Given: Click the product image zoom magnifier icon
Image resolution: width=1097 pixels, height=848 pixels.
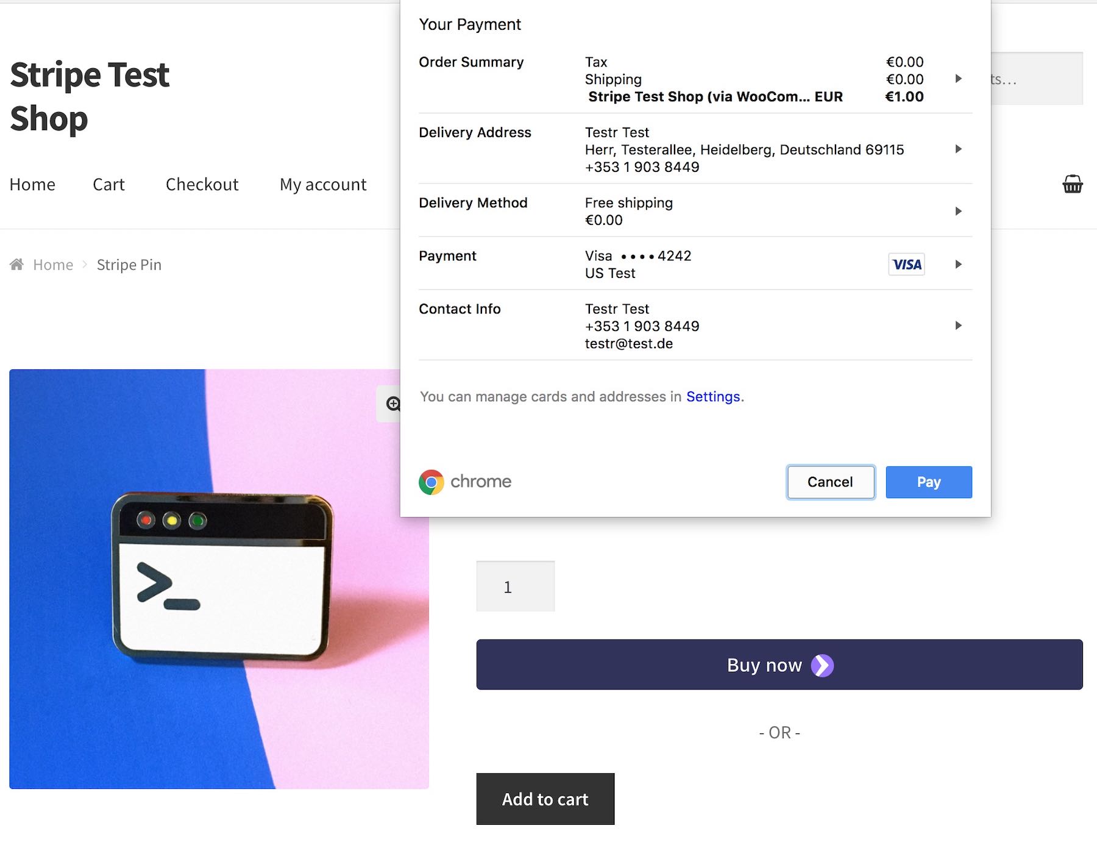Looking at the screenshot, I should [x=393, y=404].
